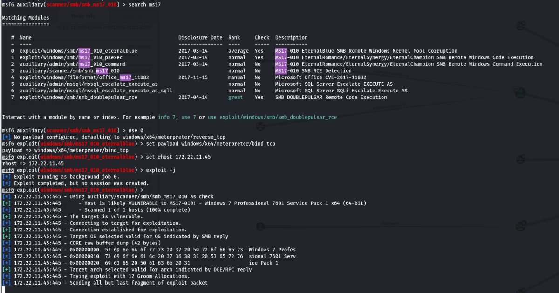This screenshot has width=559, height=293.
Task: Click 'Target arch selected valid for arch' line
Action: 127,270
